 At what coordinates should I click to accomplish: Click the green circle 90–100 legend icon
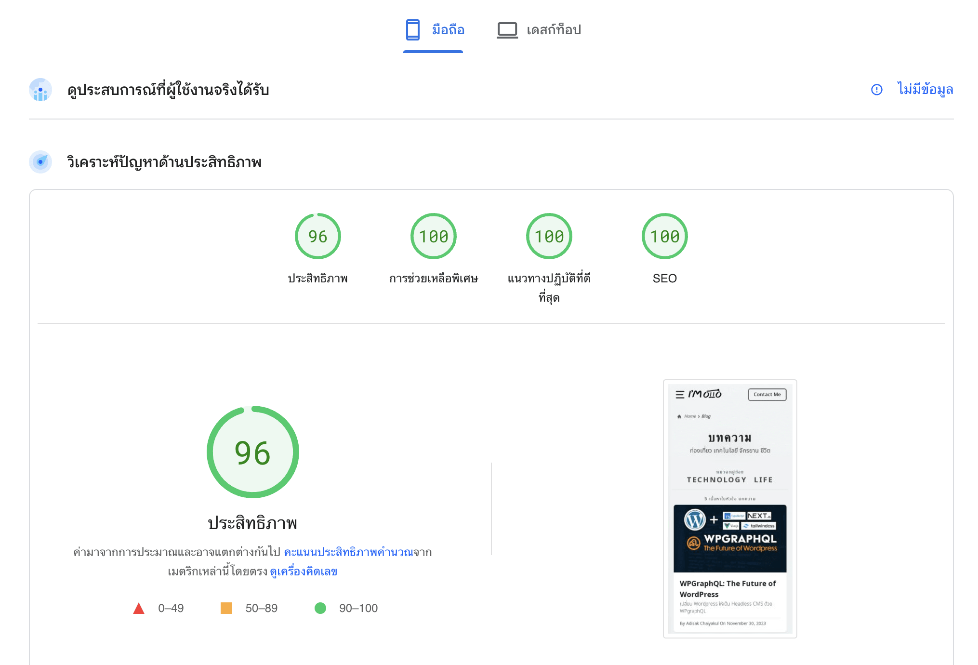[320, 608]
